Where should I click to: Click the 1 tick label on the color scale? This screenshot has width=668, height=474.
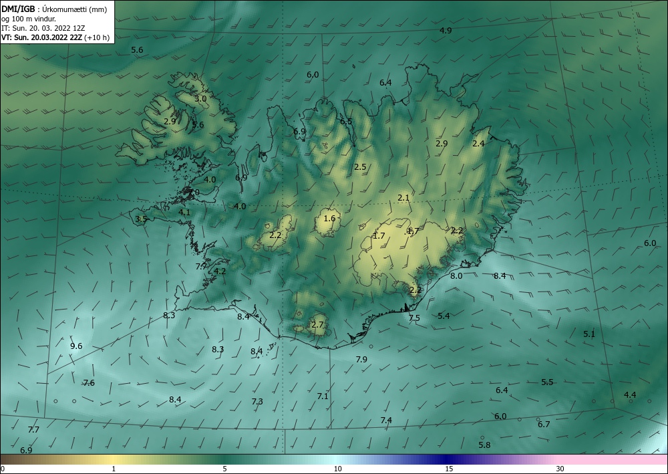click(x=114, y=469)
